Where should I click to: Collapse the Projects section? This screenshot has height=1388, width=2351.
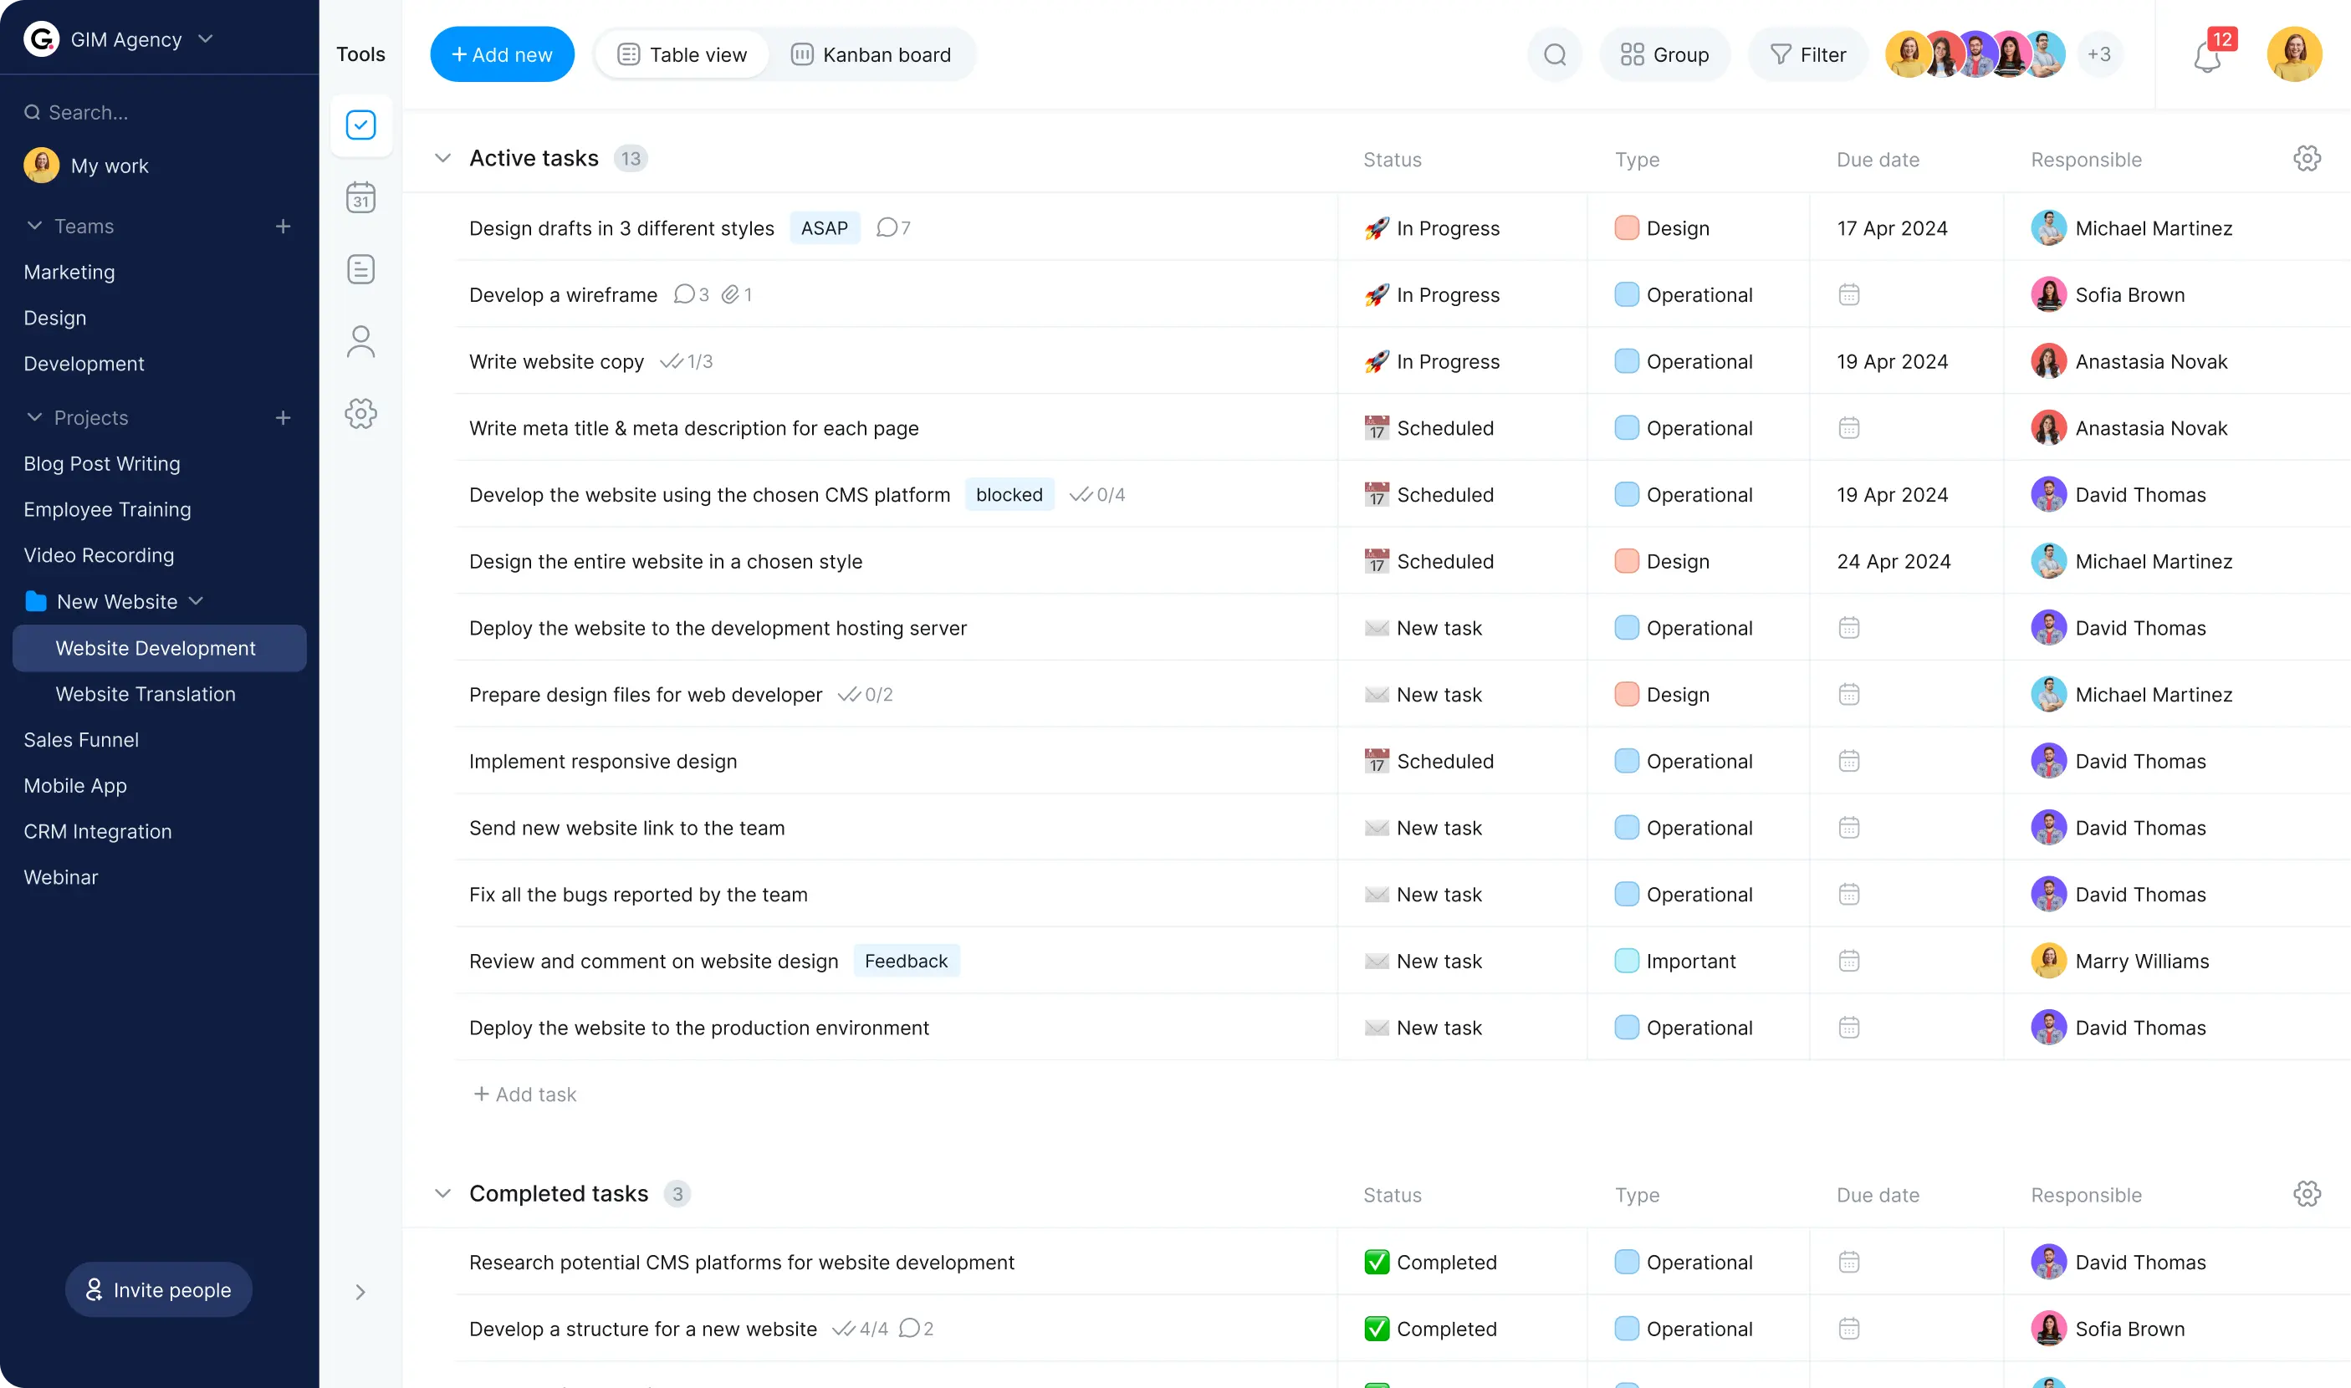tap(34, 417)
